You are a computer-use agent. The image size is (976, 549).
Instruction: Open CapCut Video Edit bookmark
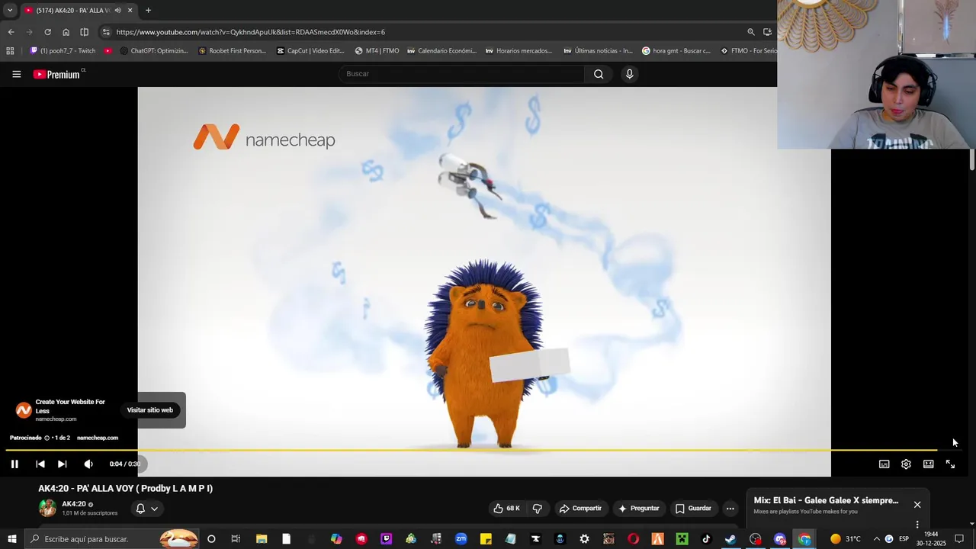[x=310, y=51]
